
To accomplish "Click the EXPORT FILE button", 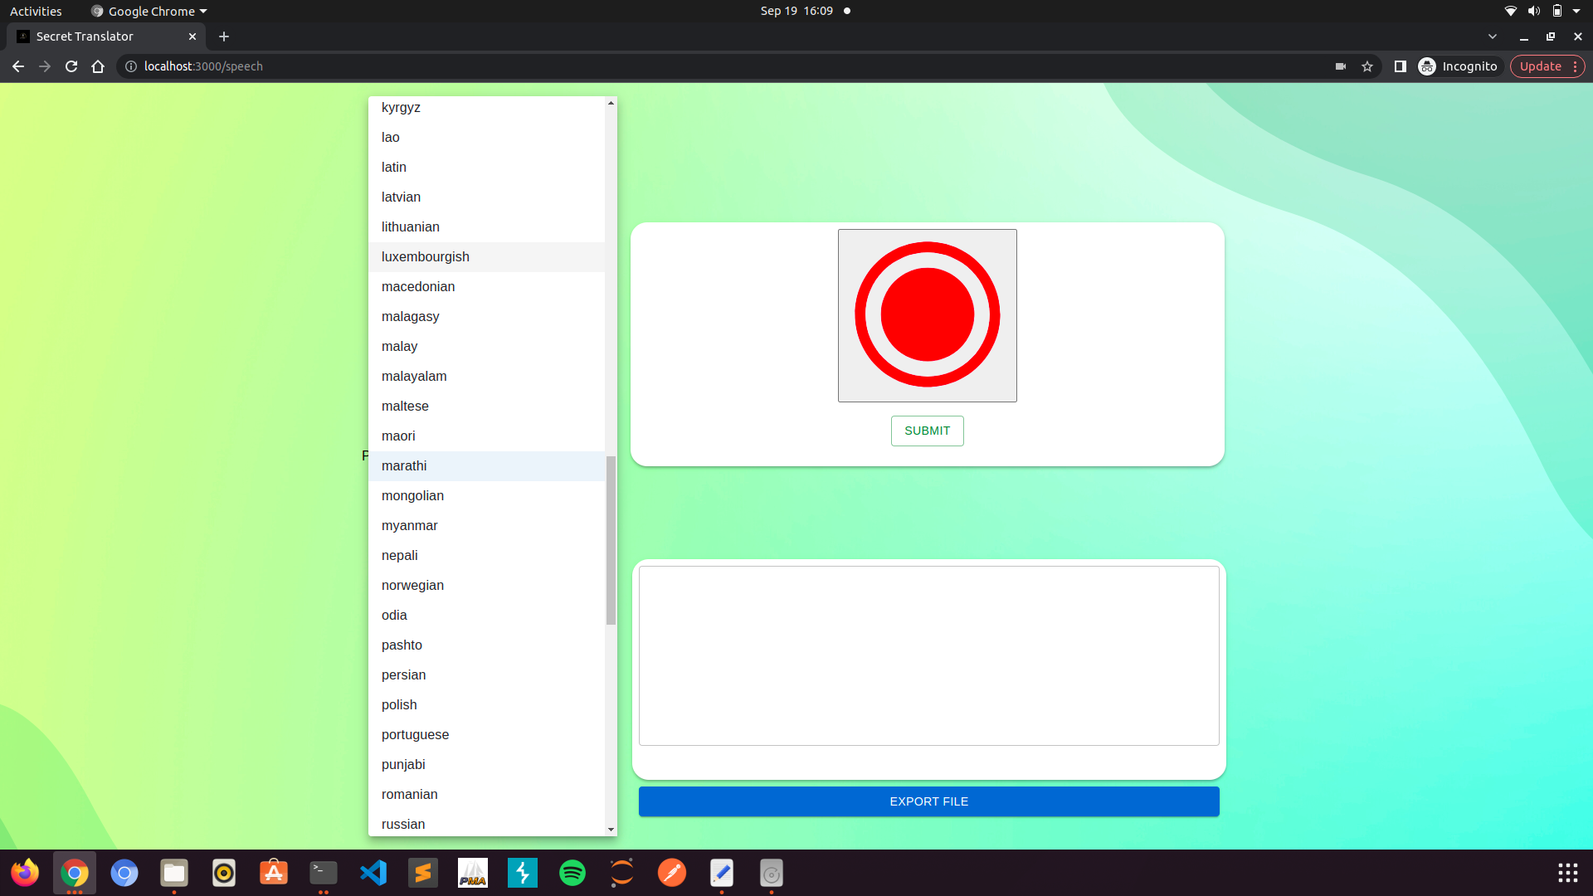I will coord(928,801).
